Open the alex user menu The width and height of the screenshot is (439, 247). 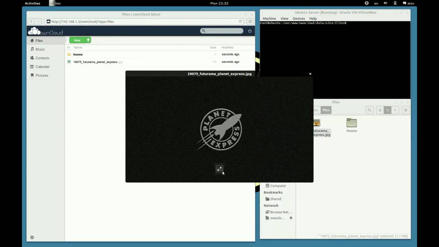pos(408,3)
